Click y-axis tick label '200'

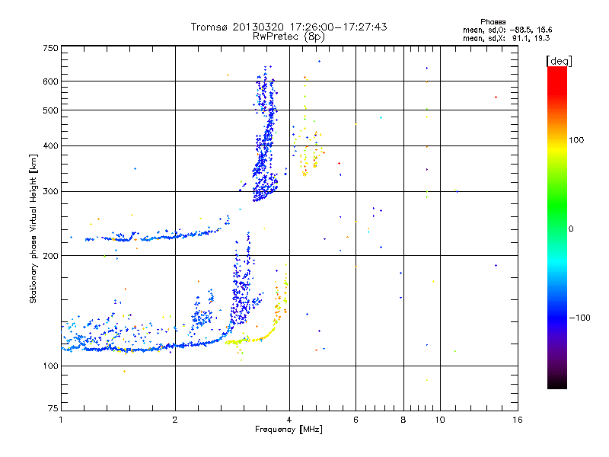pyautogui.click(x=50, y=256)
